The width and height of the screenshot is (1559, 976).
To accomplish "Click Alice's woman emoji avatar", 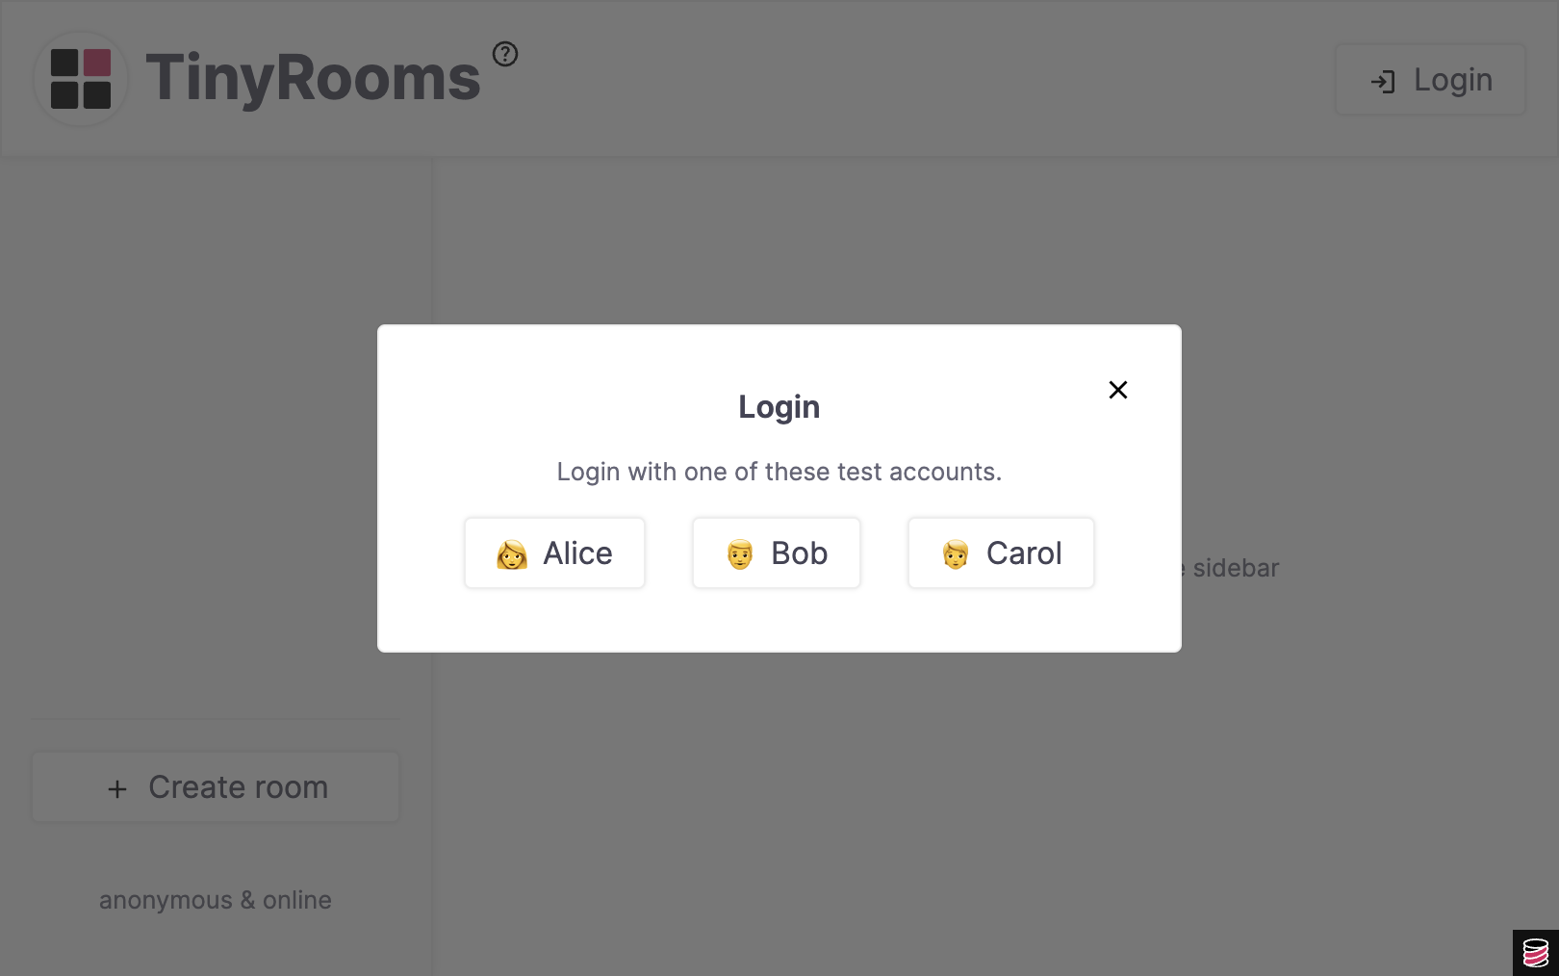I will coord(512,554).
